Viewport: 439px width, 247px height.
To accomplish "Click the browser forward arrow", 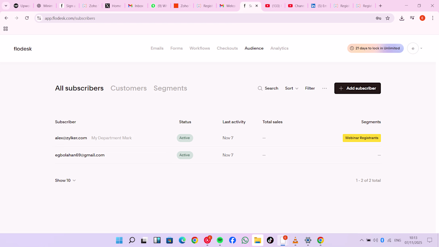I will (16, 18).
